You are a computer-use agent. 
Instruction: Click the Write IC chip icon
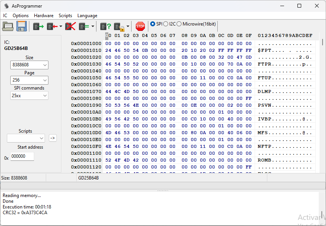(x=51, y=26)
